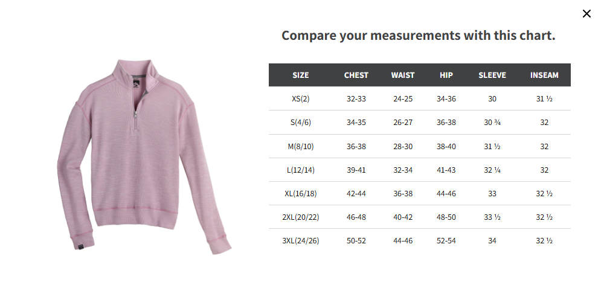Click the 2XL(20/22) size row label
The image size is (604, 285).
coord(300,217)
